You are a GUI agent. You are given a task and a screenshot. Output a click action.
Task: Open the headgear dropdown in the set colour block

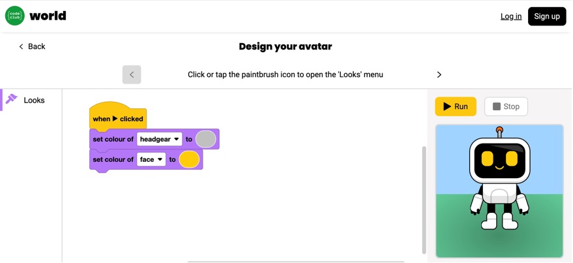point(159,140)
